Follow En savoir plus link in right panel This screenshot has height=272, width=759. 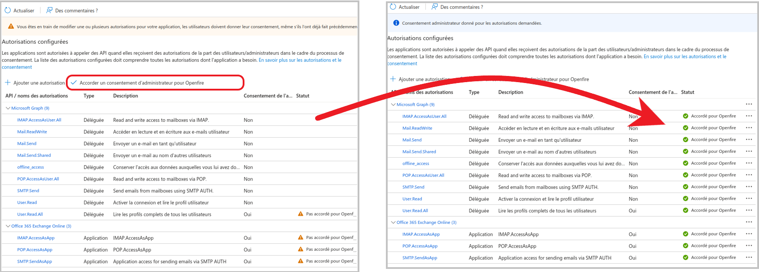click(685, 57)
